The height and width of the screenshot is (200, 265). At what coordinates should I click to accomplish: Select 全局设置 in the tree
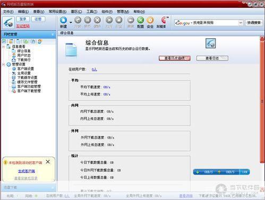pyautogui.click(x=24, y=73)
